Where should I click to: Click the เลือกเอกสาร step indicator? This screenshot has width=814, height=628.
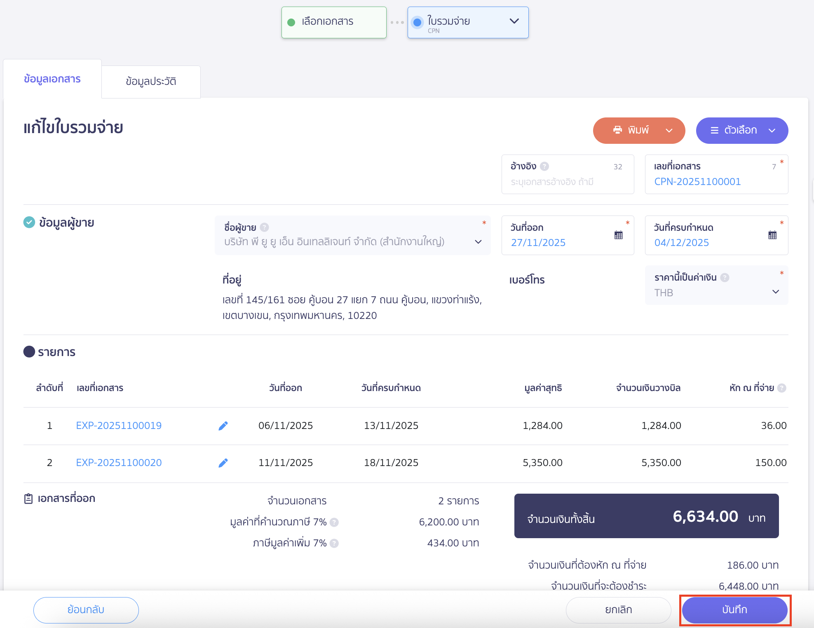click(x=333, y=22)
